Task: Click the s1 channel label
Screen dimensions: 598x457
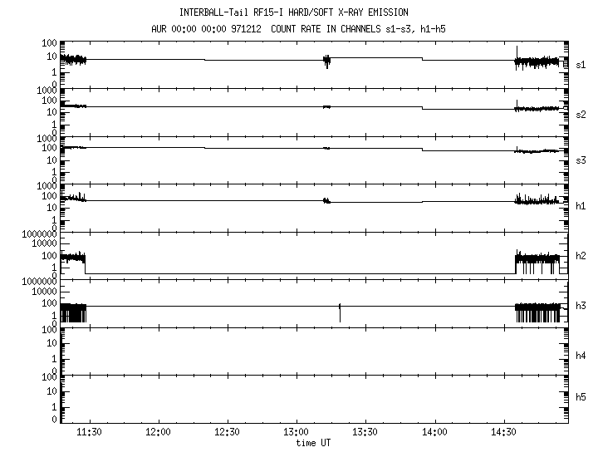Action: coord(581,63)
